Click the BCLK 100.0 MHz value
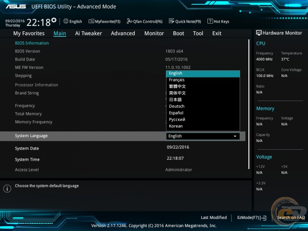 [x=265, y=76]
